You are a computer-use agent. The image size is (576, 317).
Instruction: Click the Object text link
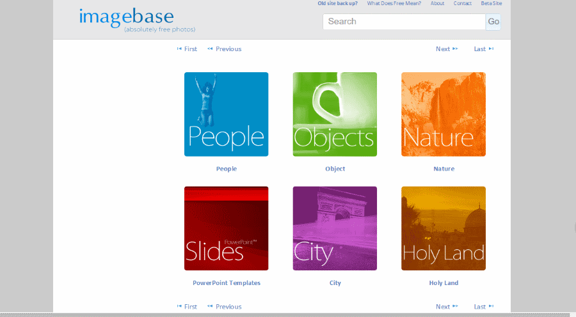tap(335, 169)
